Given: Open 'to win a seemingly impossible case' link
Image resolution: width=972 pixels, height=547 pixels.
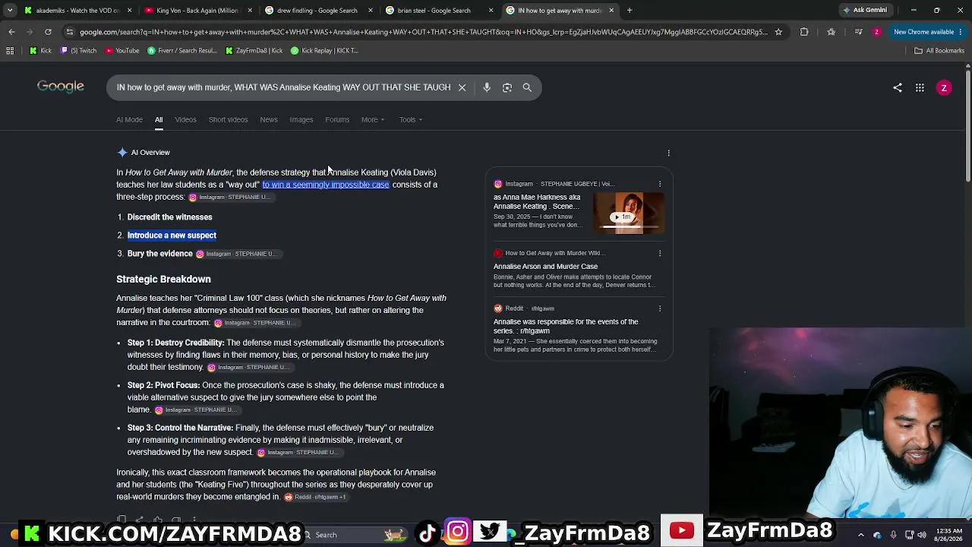Looking at the screenshot, I should click(x=326, y=185).
